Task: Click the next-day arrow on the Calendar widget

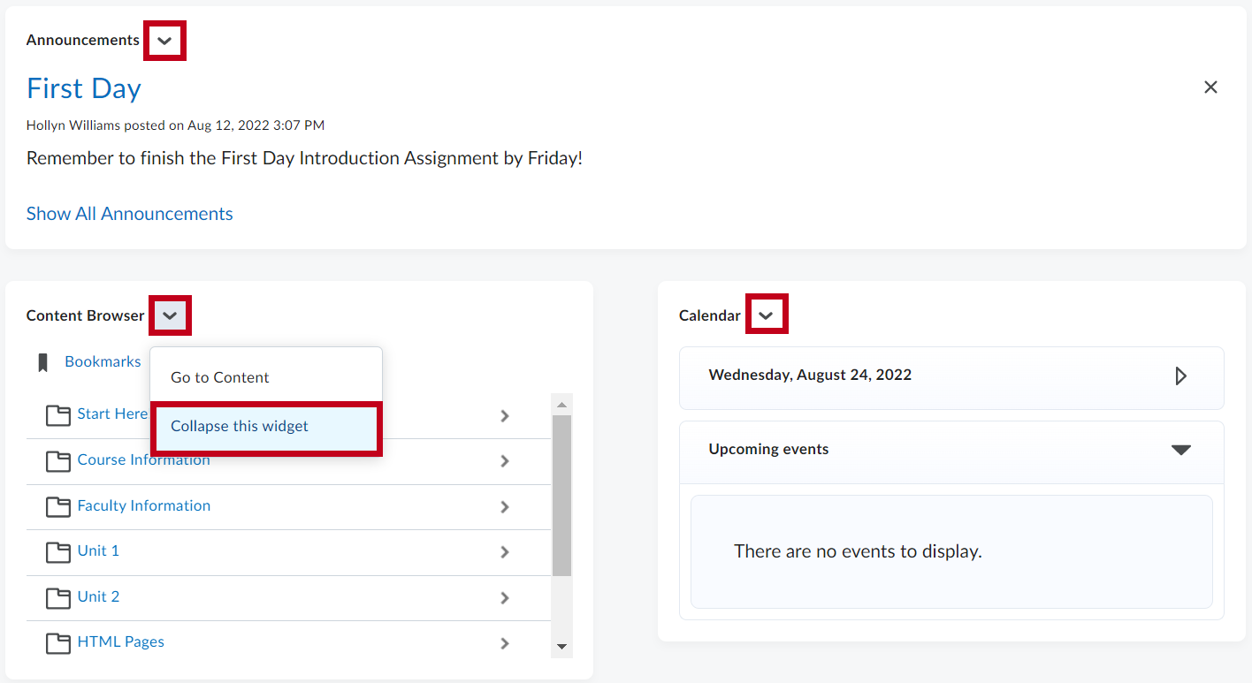Action: pos(1181,376)
